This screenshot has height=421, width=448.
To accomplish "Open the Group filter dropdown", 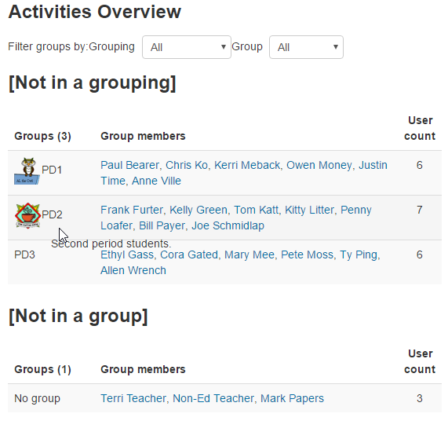I will [306, 47].
